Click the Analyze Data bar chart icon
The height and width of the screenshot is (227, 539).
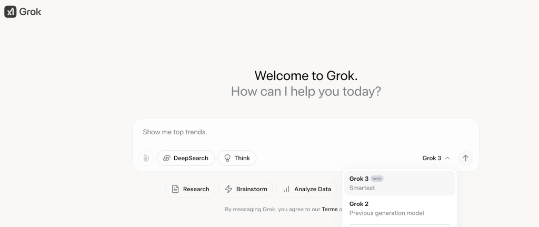pyautogui.click(x=286, y=189)
